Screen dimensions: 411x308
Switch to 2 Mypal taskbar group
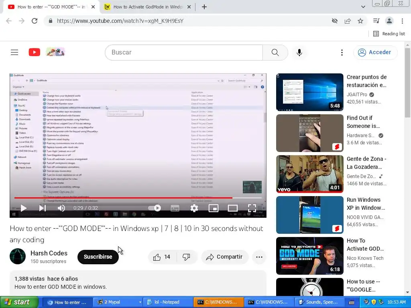(117, 302)
